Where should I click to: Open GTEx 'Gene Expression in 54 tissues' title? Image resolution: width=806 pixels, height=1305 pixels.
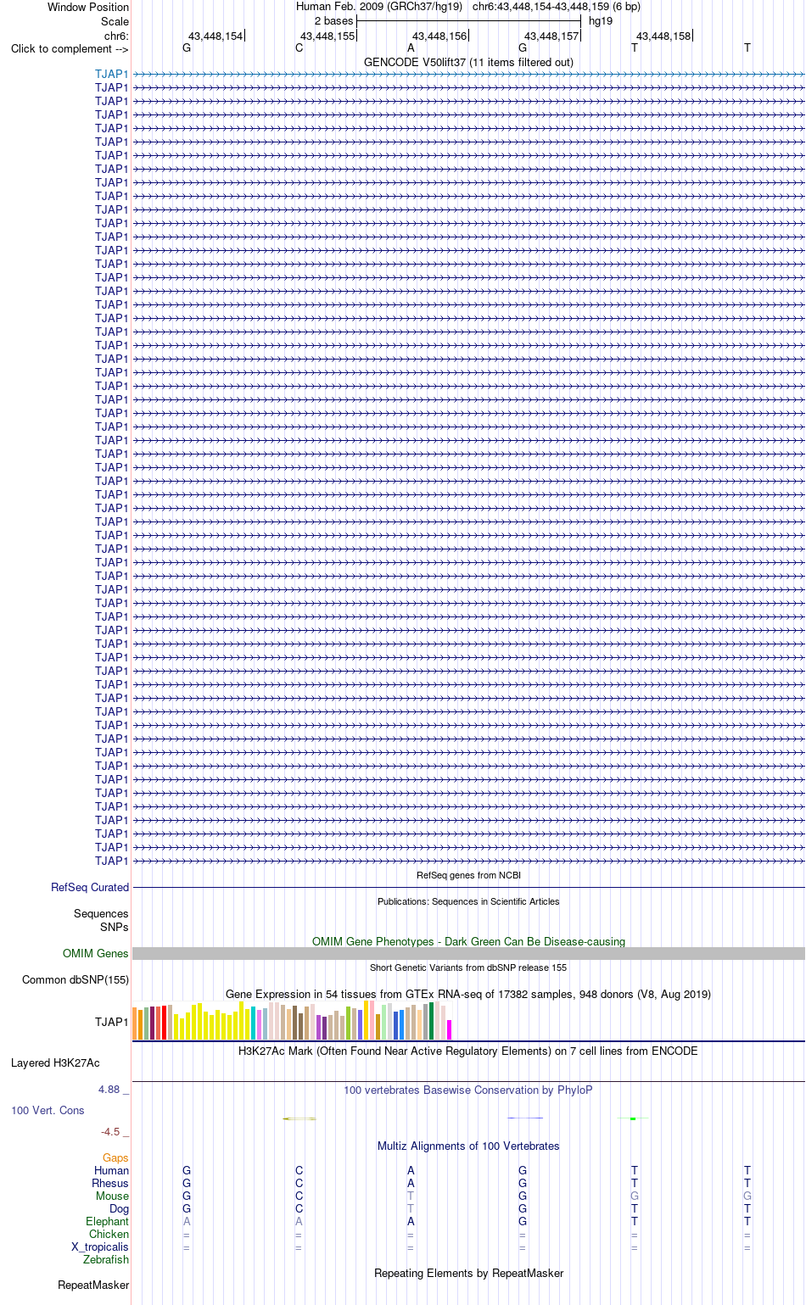pos(468,994)
